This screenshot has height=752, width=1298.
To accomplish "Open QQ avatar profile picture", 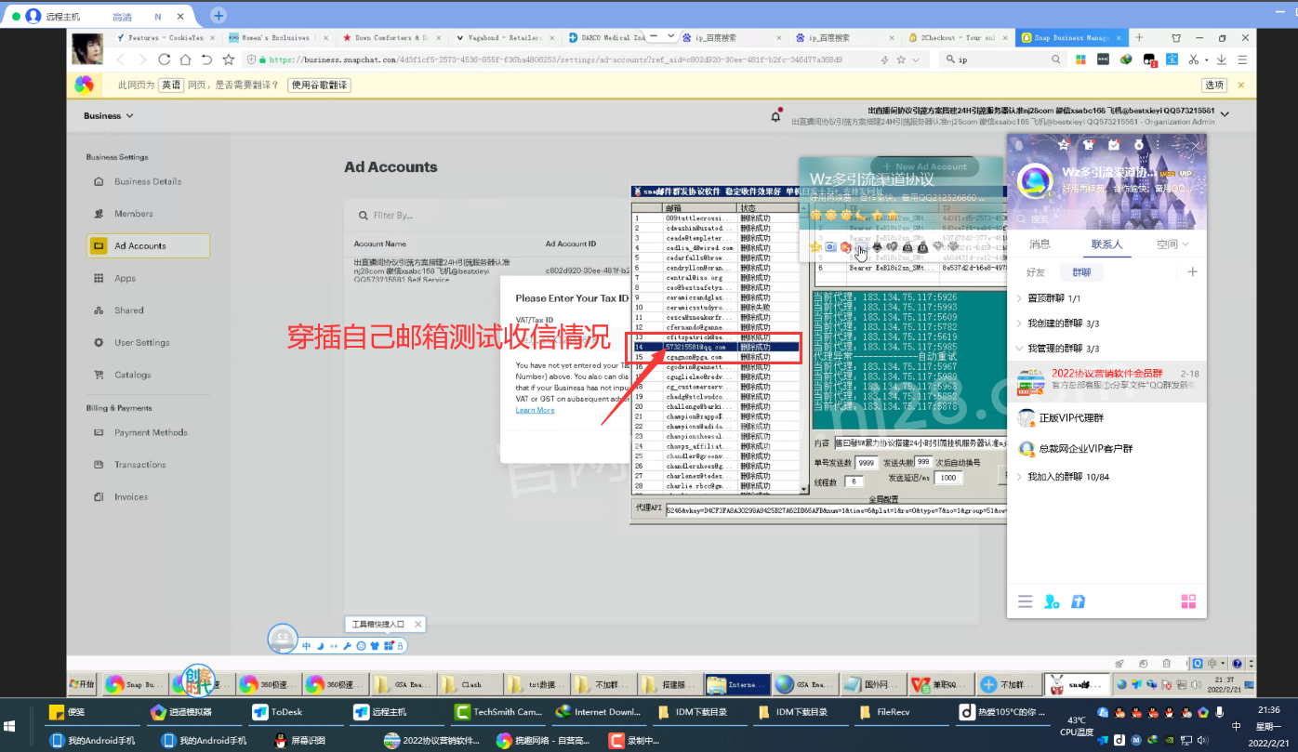I will click(x=1035, y=180).
